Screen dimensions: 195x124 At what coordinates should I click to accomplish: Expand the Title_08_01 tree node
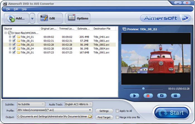(x=10, y=41)
